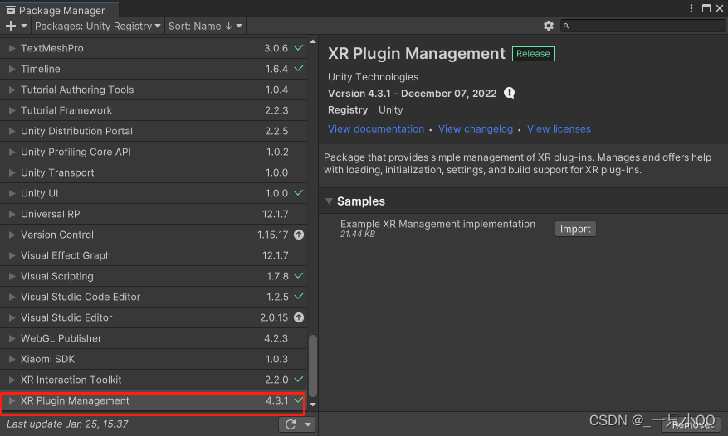Image resolution: width=728 pixels, height=436 pixels.
Task: Expand the TextMeshPro package row
Action: tap(12, 48)
